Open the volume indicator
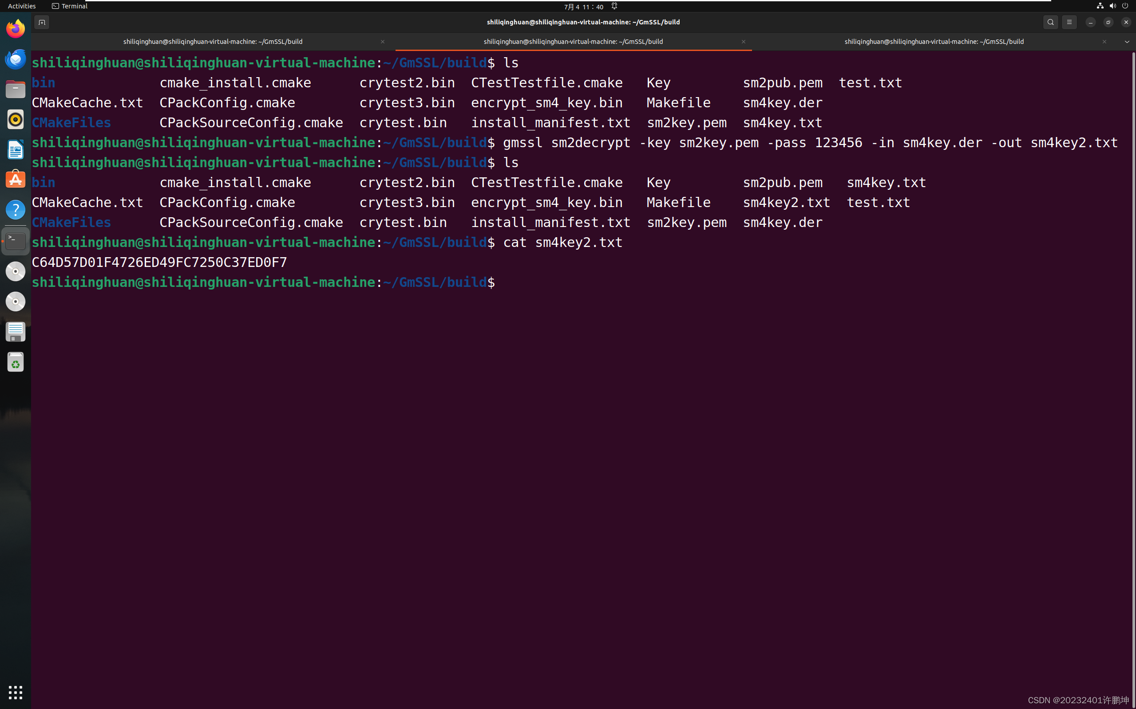Image resolution: width=1136 pixels, height=709 pixels. click(x=1112, y=6)
